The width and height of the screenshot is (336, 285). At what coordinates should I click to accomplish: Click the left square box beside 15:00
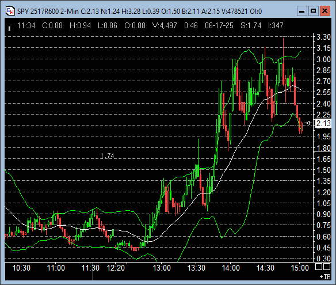[319, 267]
